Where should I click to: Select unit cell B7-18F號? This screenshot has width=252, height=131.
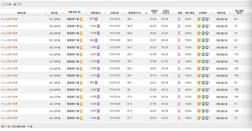pyautogui.click(x=55, y=40)
